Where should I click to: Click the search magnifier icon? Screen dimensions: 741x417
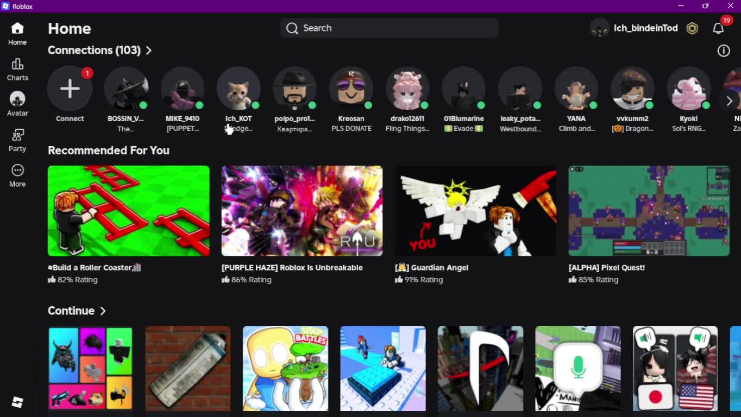tap(292, 28)
